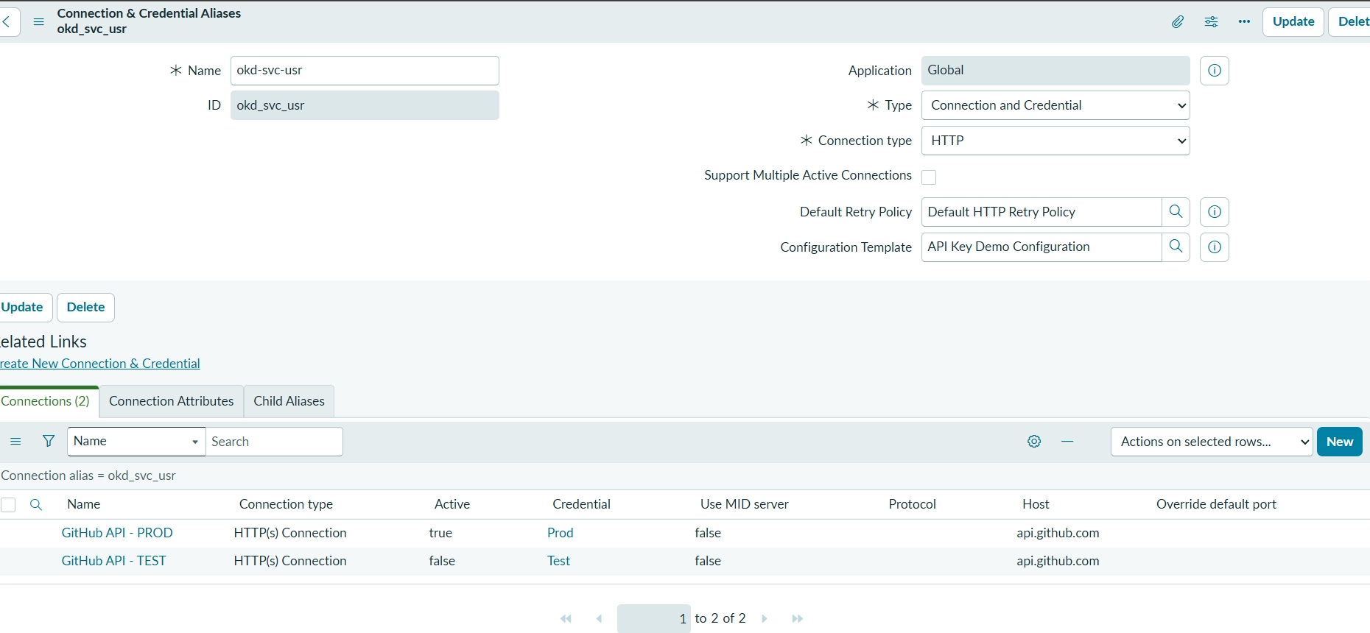
Task: Sort by the Active column header
Action: pos(452,504)
